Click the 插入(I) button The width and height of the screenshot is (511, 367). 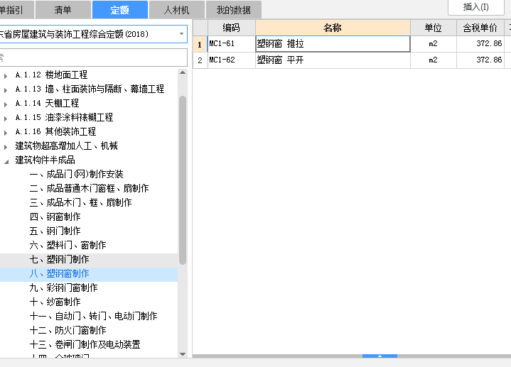click(476, 7)
